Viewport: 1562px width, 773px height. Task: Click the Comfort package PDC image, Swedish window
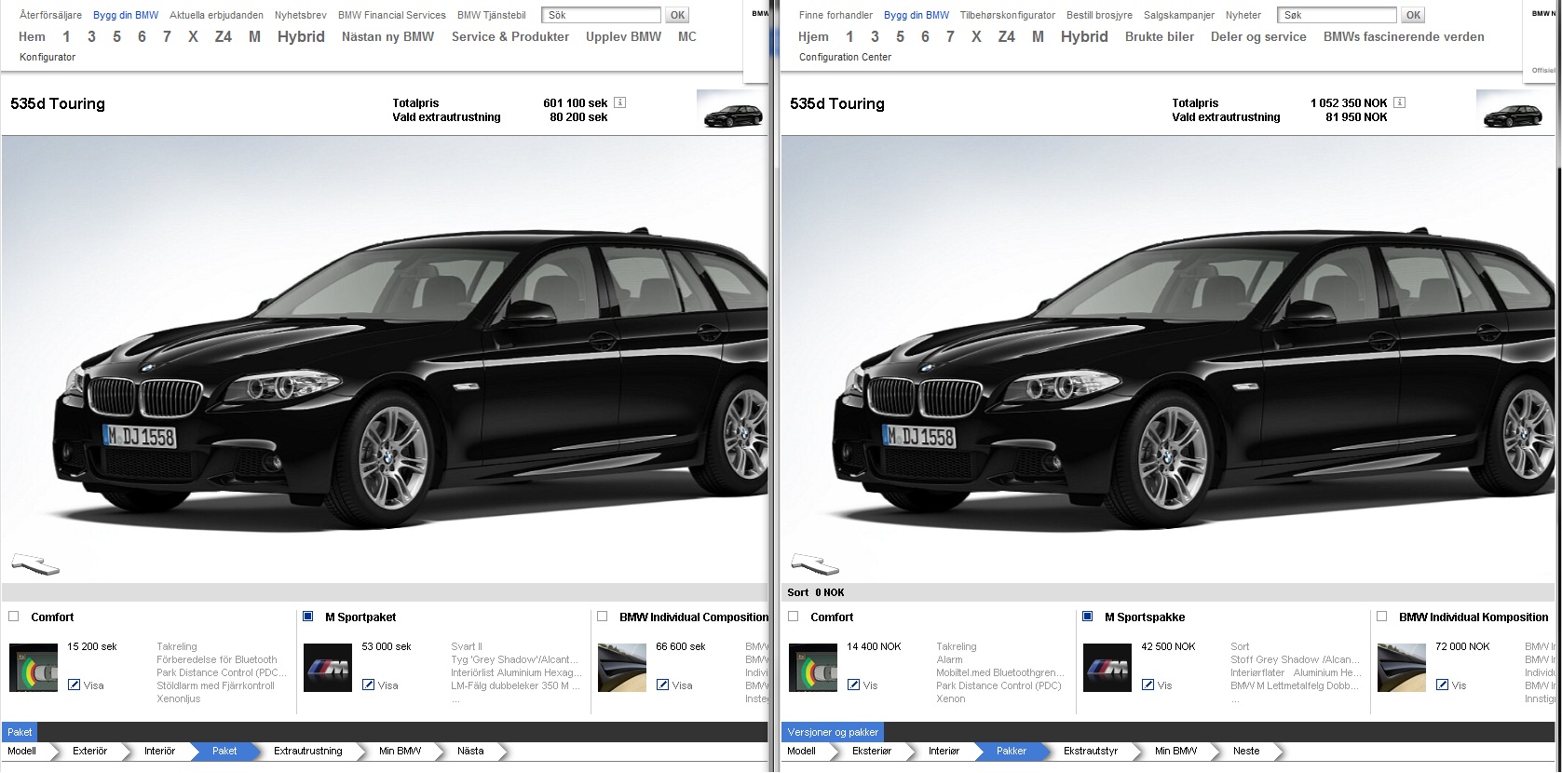[x=34, y=667]
